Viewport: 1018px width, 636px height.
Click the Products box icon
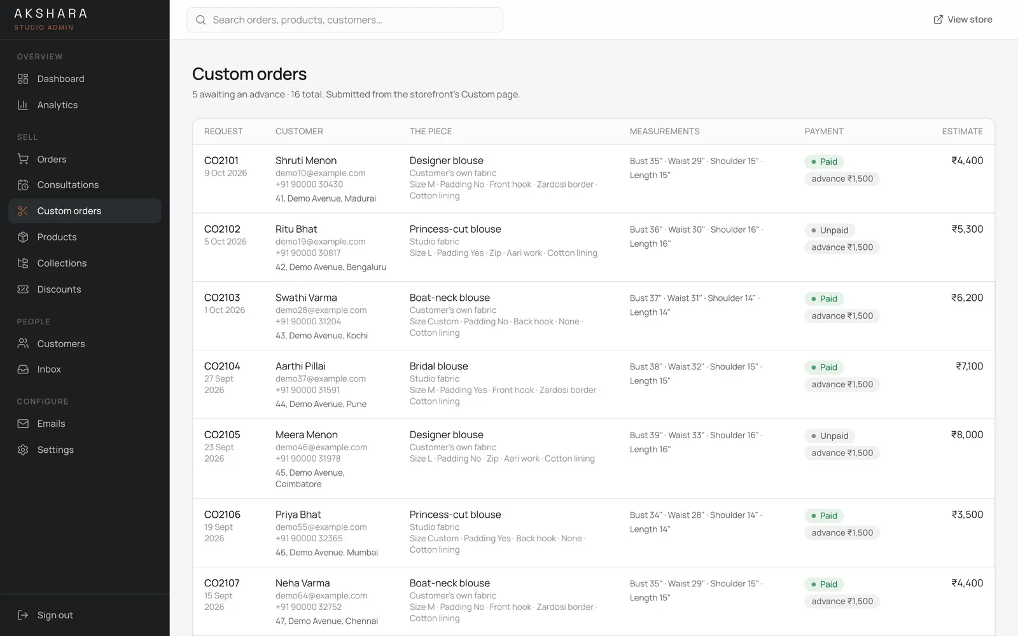coord(23,237)
